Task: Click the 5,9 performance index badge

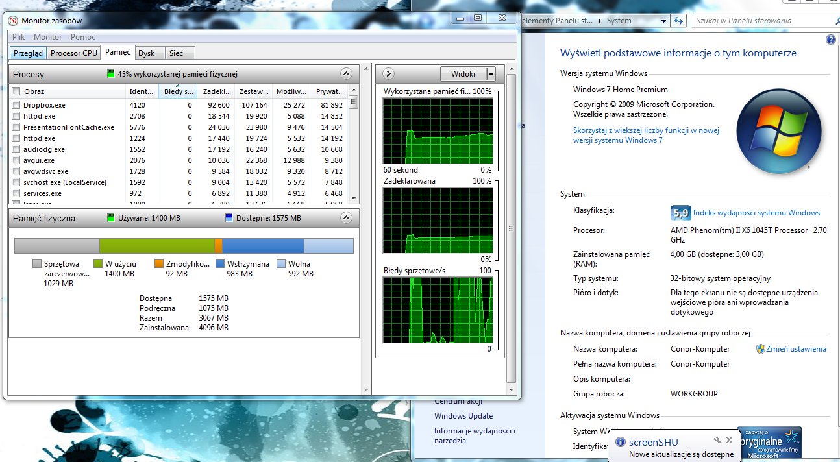Action: [x=680, y=213]
